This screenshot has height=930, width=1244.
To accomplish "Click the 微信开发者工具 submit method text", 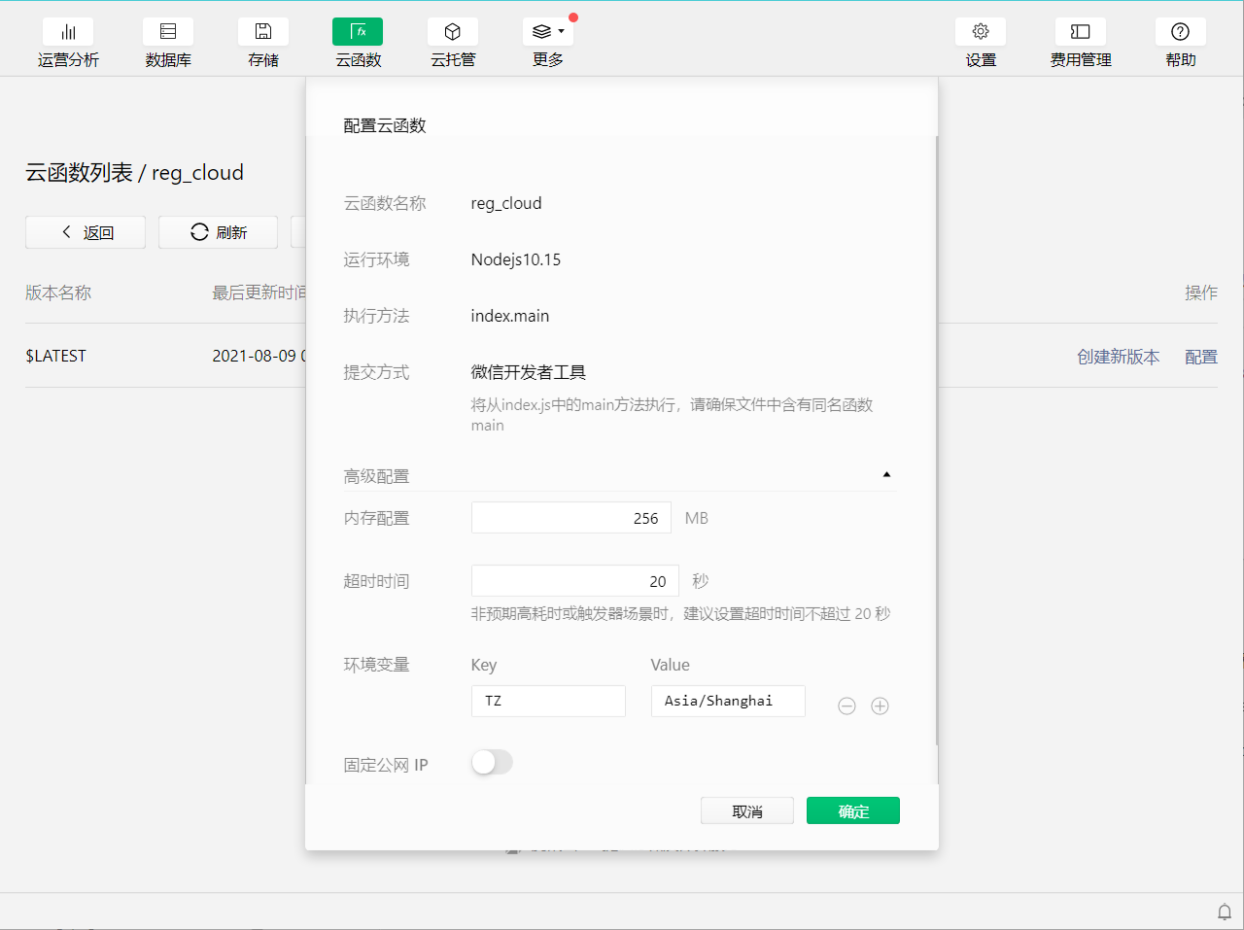I will (x=529, y=372).
